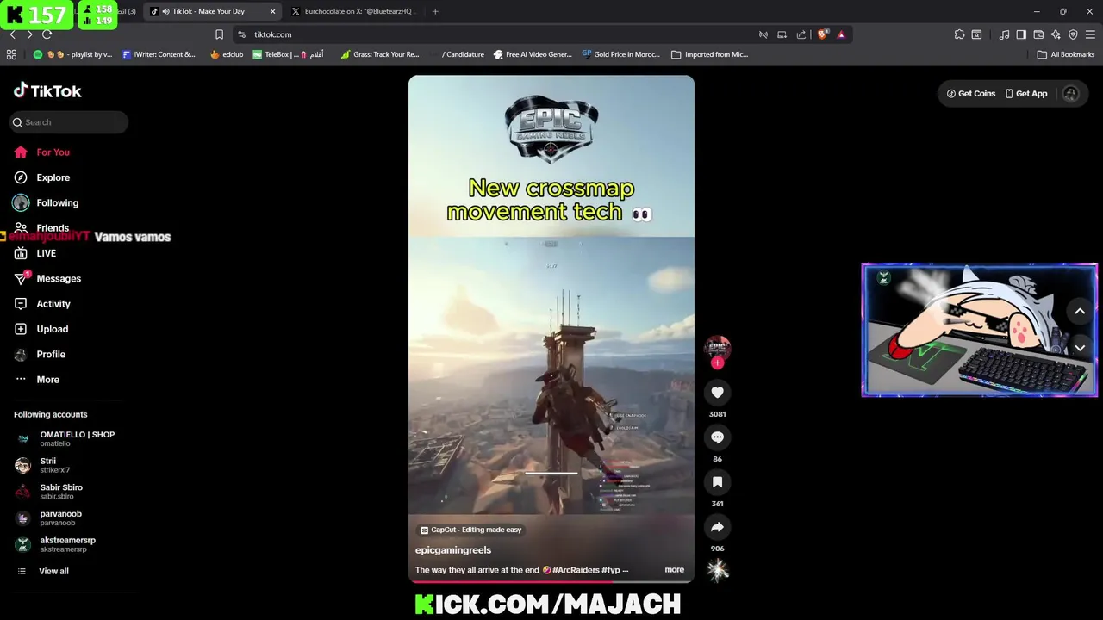Seek the video progress bar
This screenshot has height=620, width=1103.
[x=551, y=581]
